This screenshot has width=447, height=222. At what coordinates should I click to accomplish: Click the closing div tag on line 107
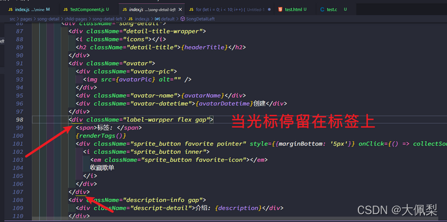pyautogui.click(x=81, y=192)
